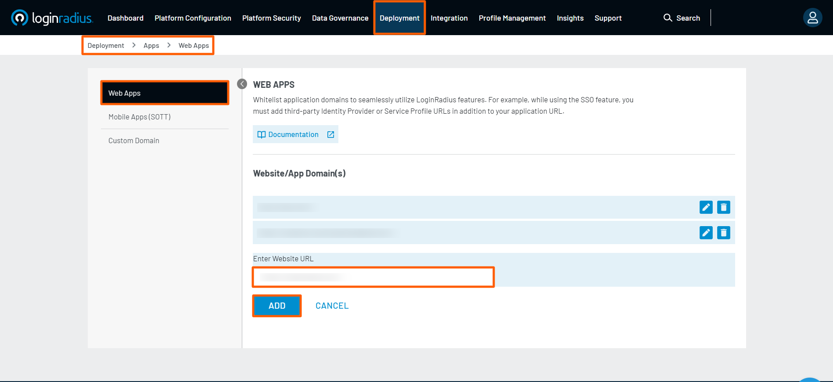
Task: Open the user profile avatar menu
Action: click(812, 18)
